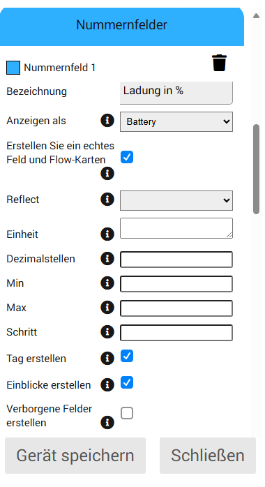Toggle the Tag erstellen checkbox

coord(127,356)
